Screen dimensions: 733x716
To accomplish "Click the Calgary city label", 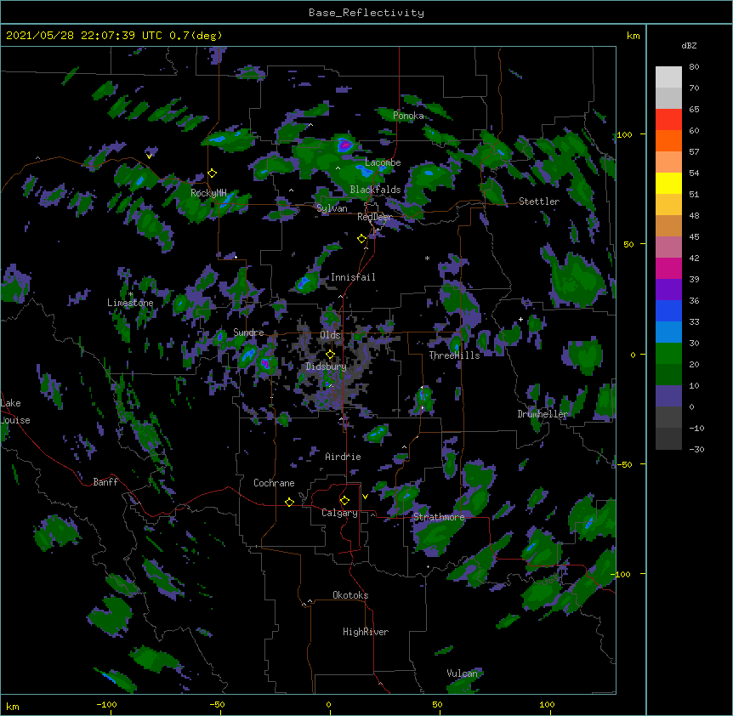I will 339,513.
